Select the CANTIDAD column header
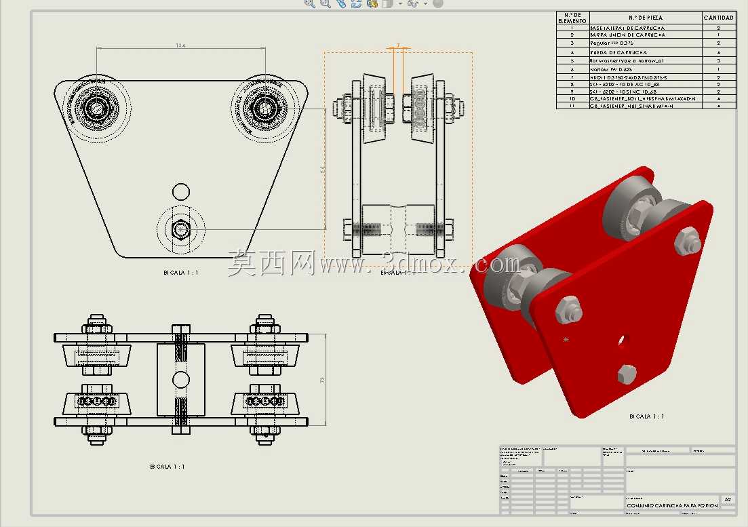 pyautogui.click(x=719, y=18)
